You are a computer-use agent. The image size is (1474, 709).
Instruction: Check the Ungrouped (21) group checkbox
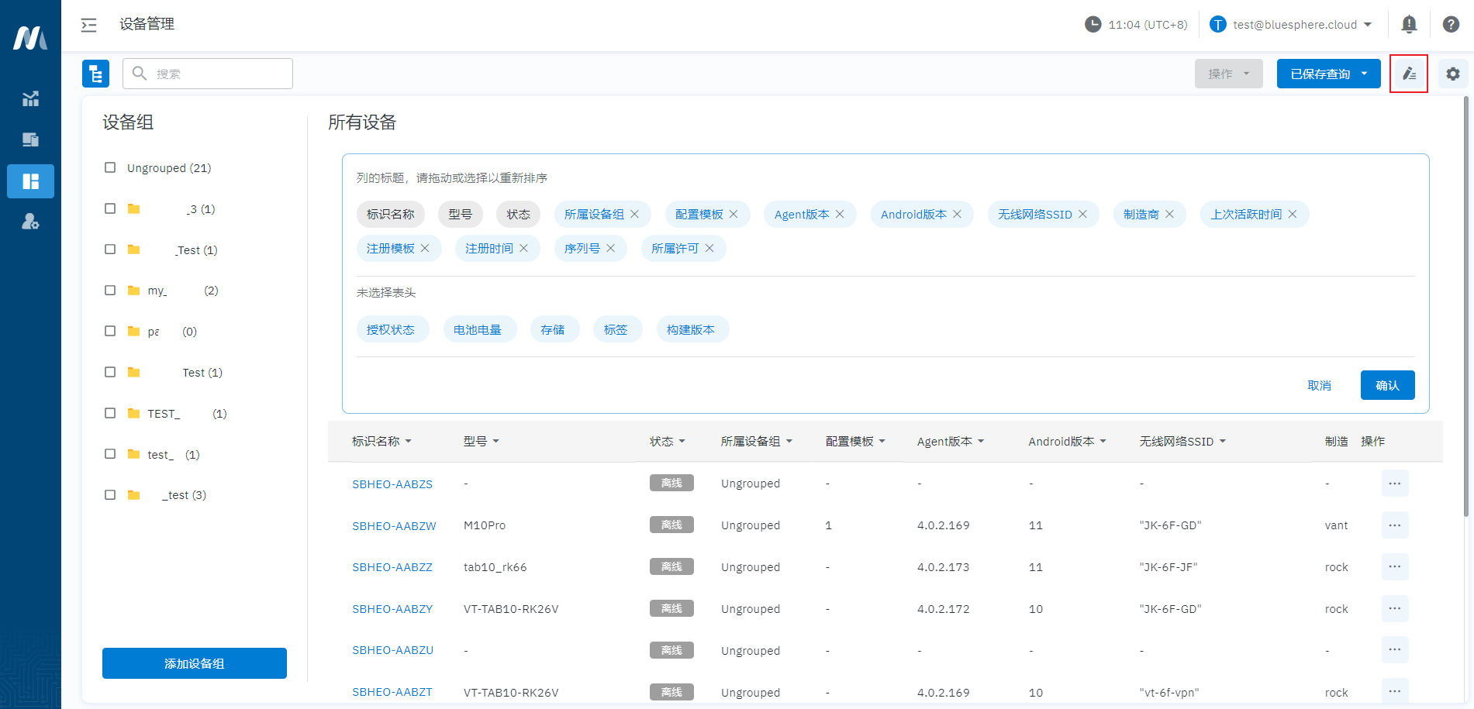[110, 168]
